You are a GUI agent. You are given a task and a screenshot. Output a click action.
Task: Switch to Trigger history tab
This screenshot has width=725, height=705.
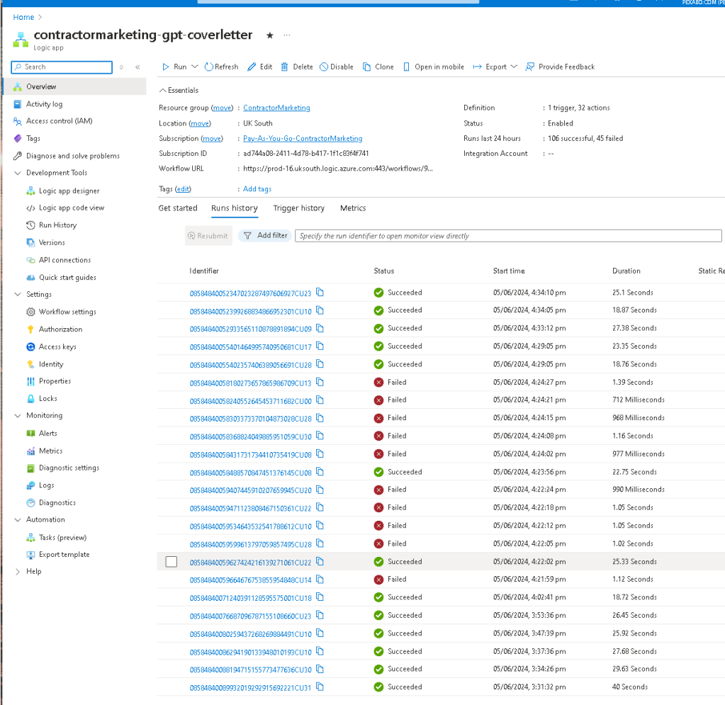click(x=298, y=208)
